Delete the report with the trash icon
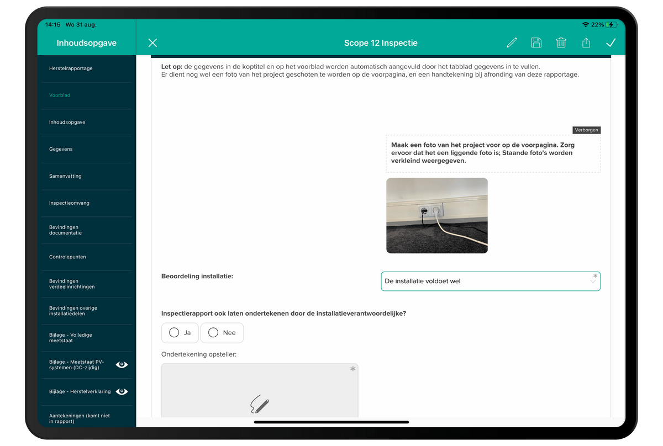Image resolution: width=663 pixels, height=446 pixels. [561, 43]
